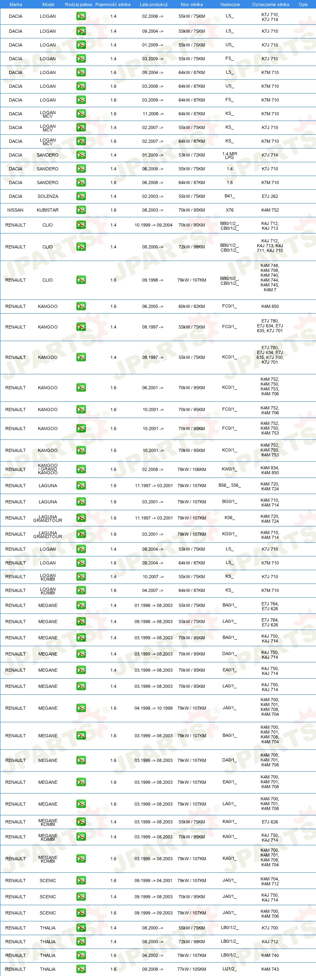Select the NISSAN brand cell

(15, 210)
